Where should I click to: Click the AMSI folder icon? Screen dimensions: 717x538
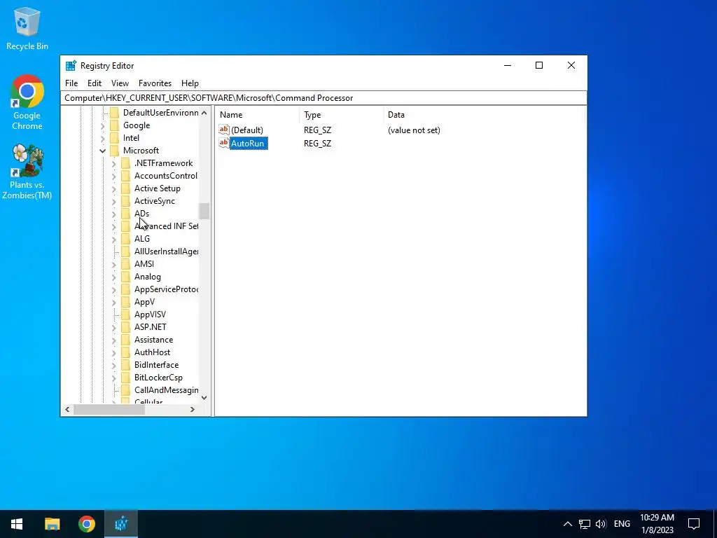pyautogui.click(x=126, y=264)
